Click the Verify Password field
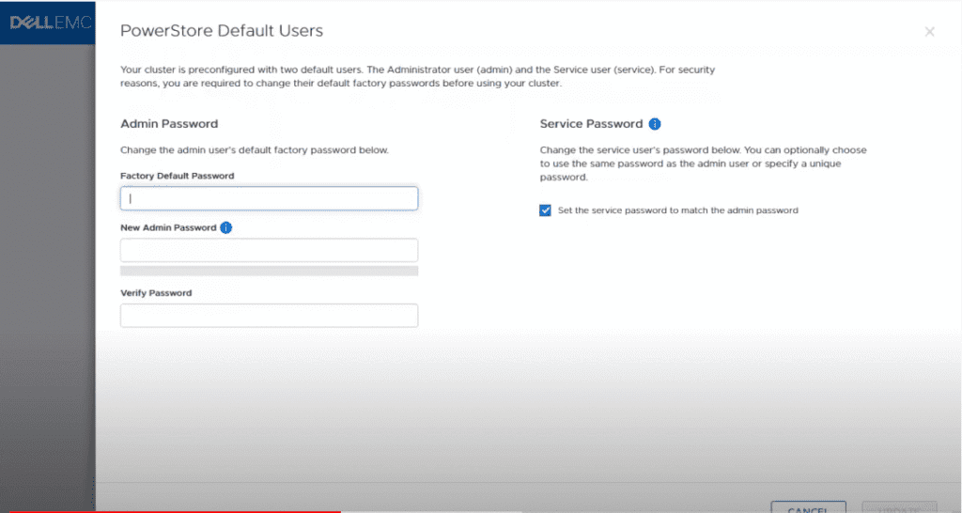962x513 pixels. coord(269,316)
